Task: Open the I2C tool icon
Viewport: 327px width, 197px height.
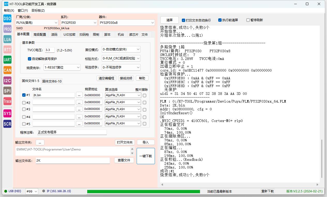Action: [x=7, y=80]
